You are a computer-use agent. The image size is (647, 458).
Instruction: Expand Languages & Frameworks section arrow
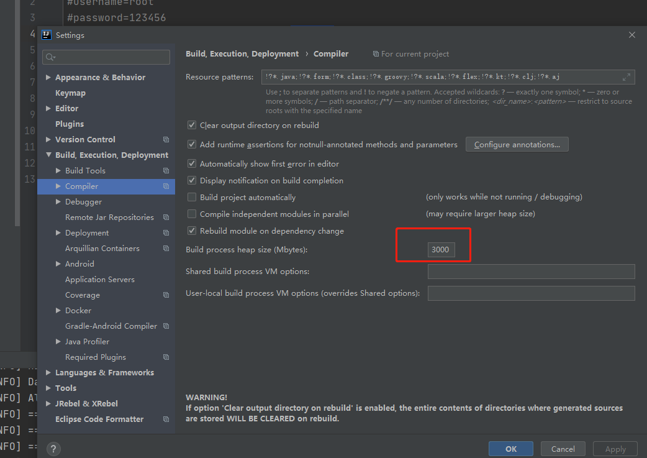tap(48, 372)
